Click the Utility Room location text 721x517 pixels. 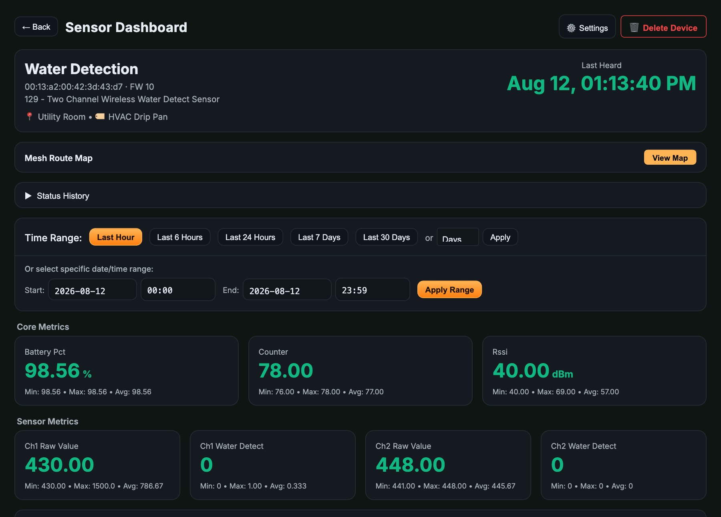pos(62,117)
